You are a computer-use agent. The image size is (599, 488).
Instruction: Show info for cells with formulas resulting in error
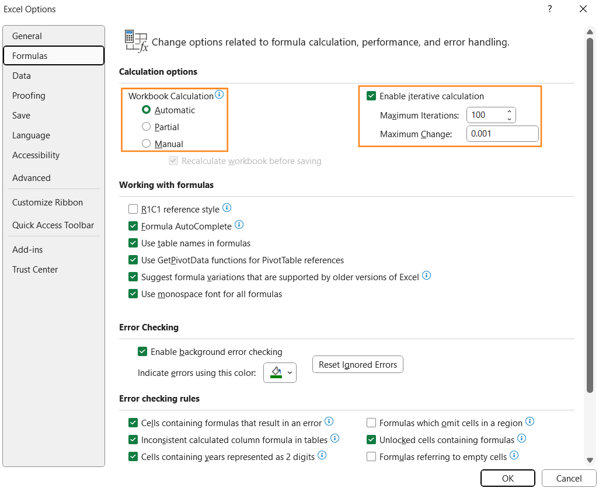coord(329,421)
